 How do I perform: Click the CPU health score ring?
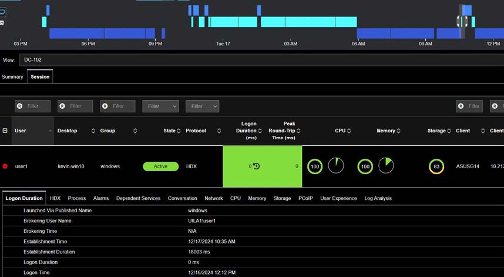pos(315,166)
